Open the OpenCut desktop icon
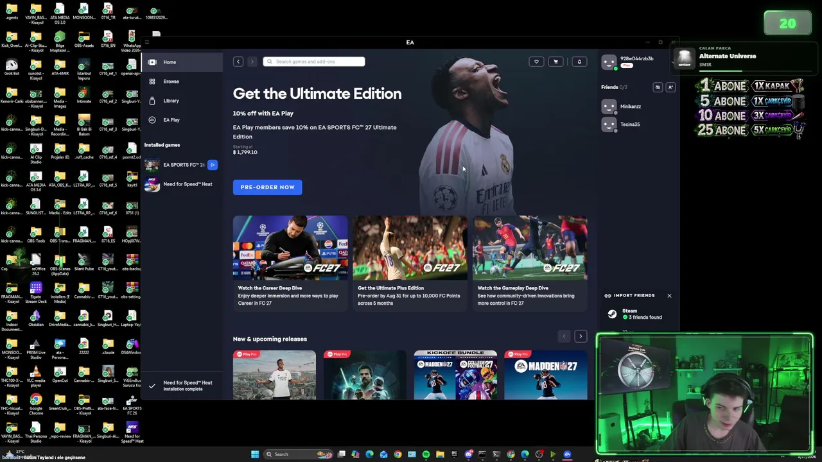Screen dimensions: 822x462 tap(60, 373)
